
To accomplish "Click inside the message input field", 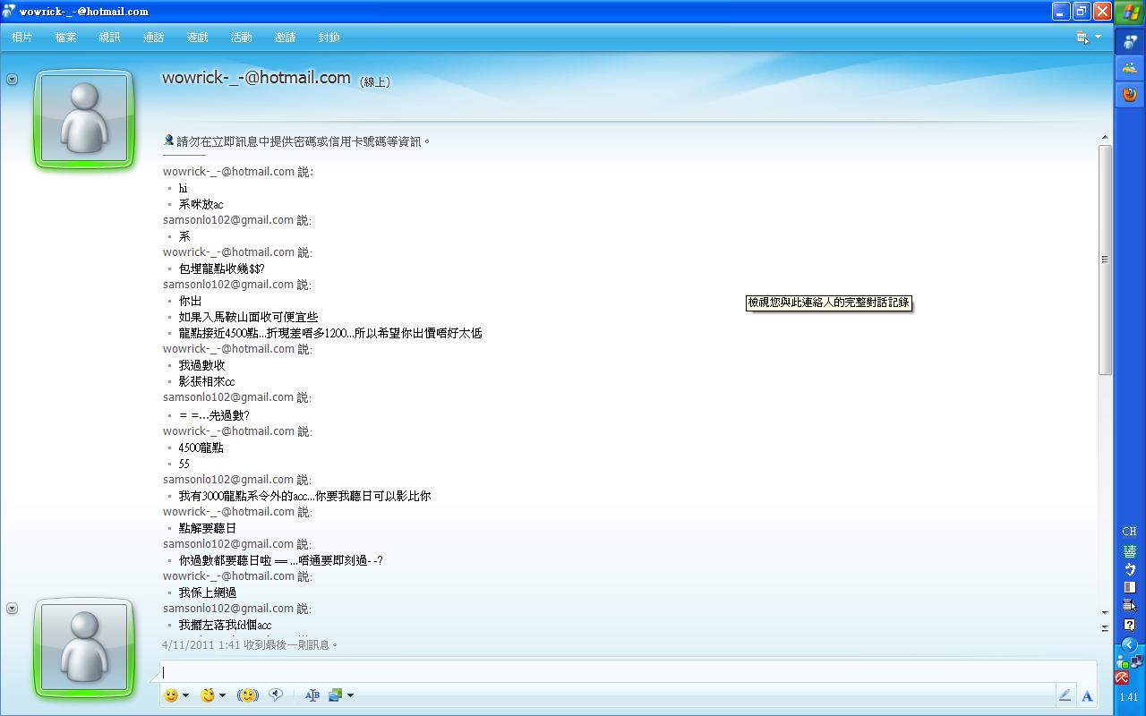I will [x=627, y=672].
